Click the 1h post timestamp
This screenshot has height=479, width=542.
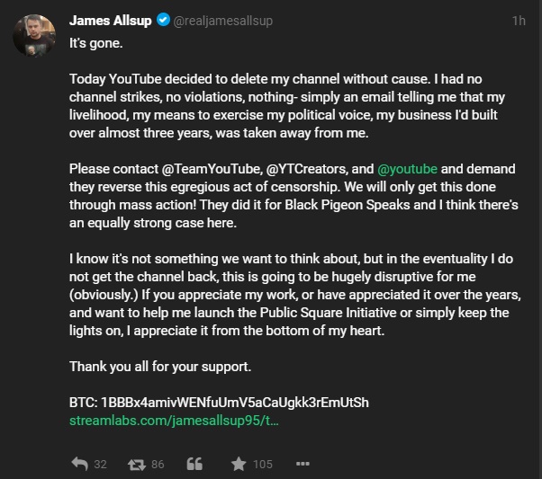(518, 22)
